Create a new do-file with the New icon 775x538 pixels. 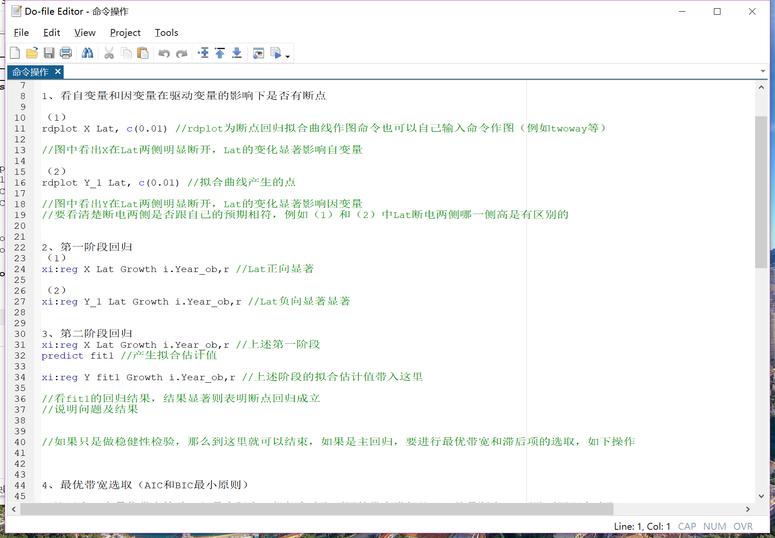click(x=15, y=53)
